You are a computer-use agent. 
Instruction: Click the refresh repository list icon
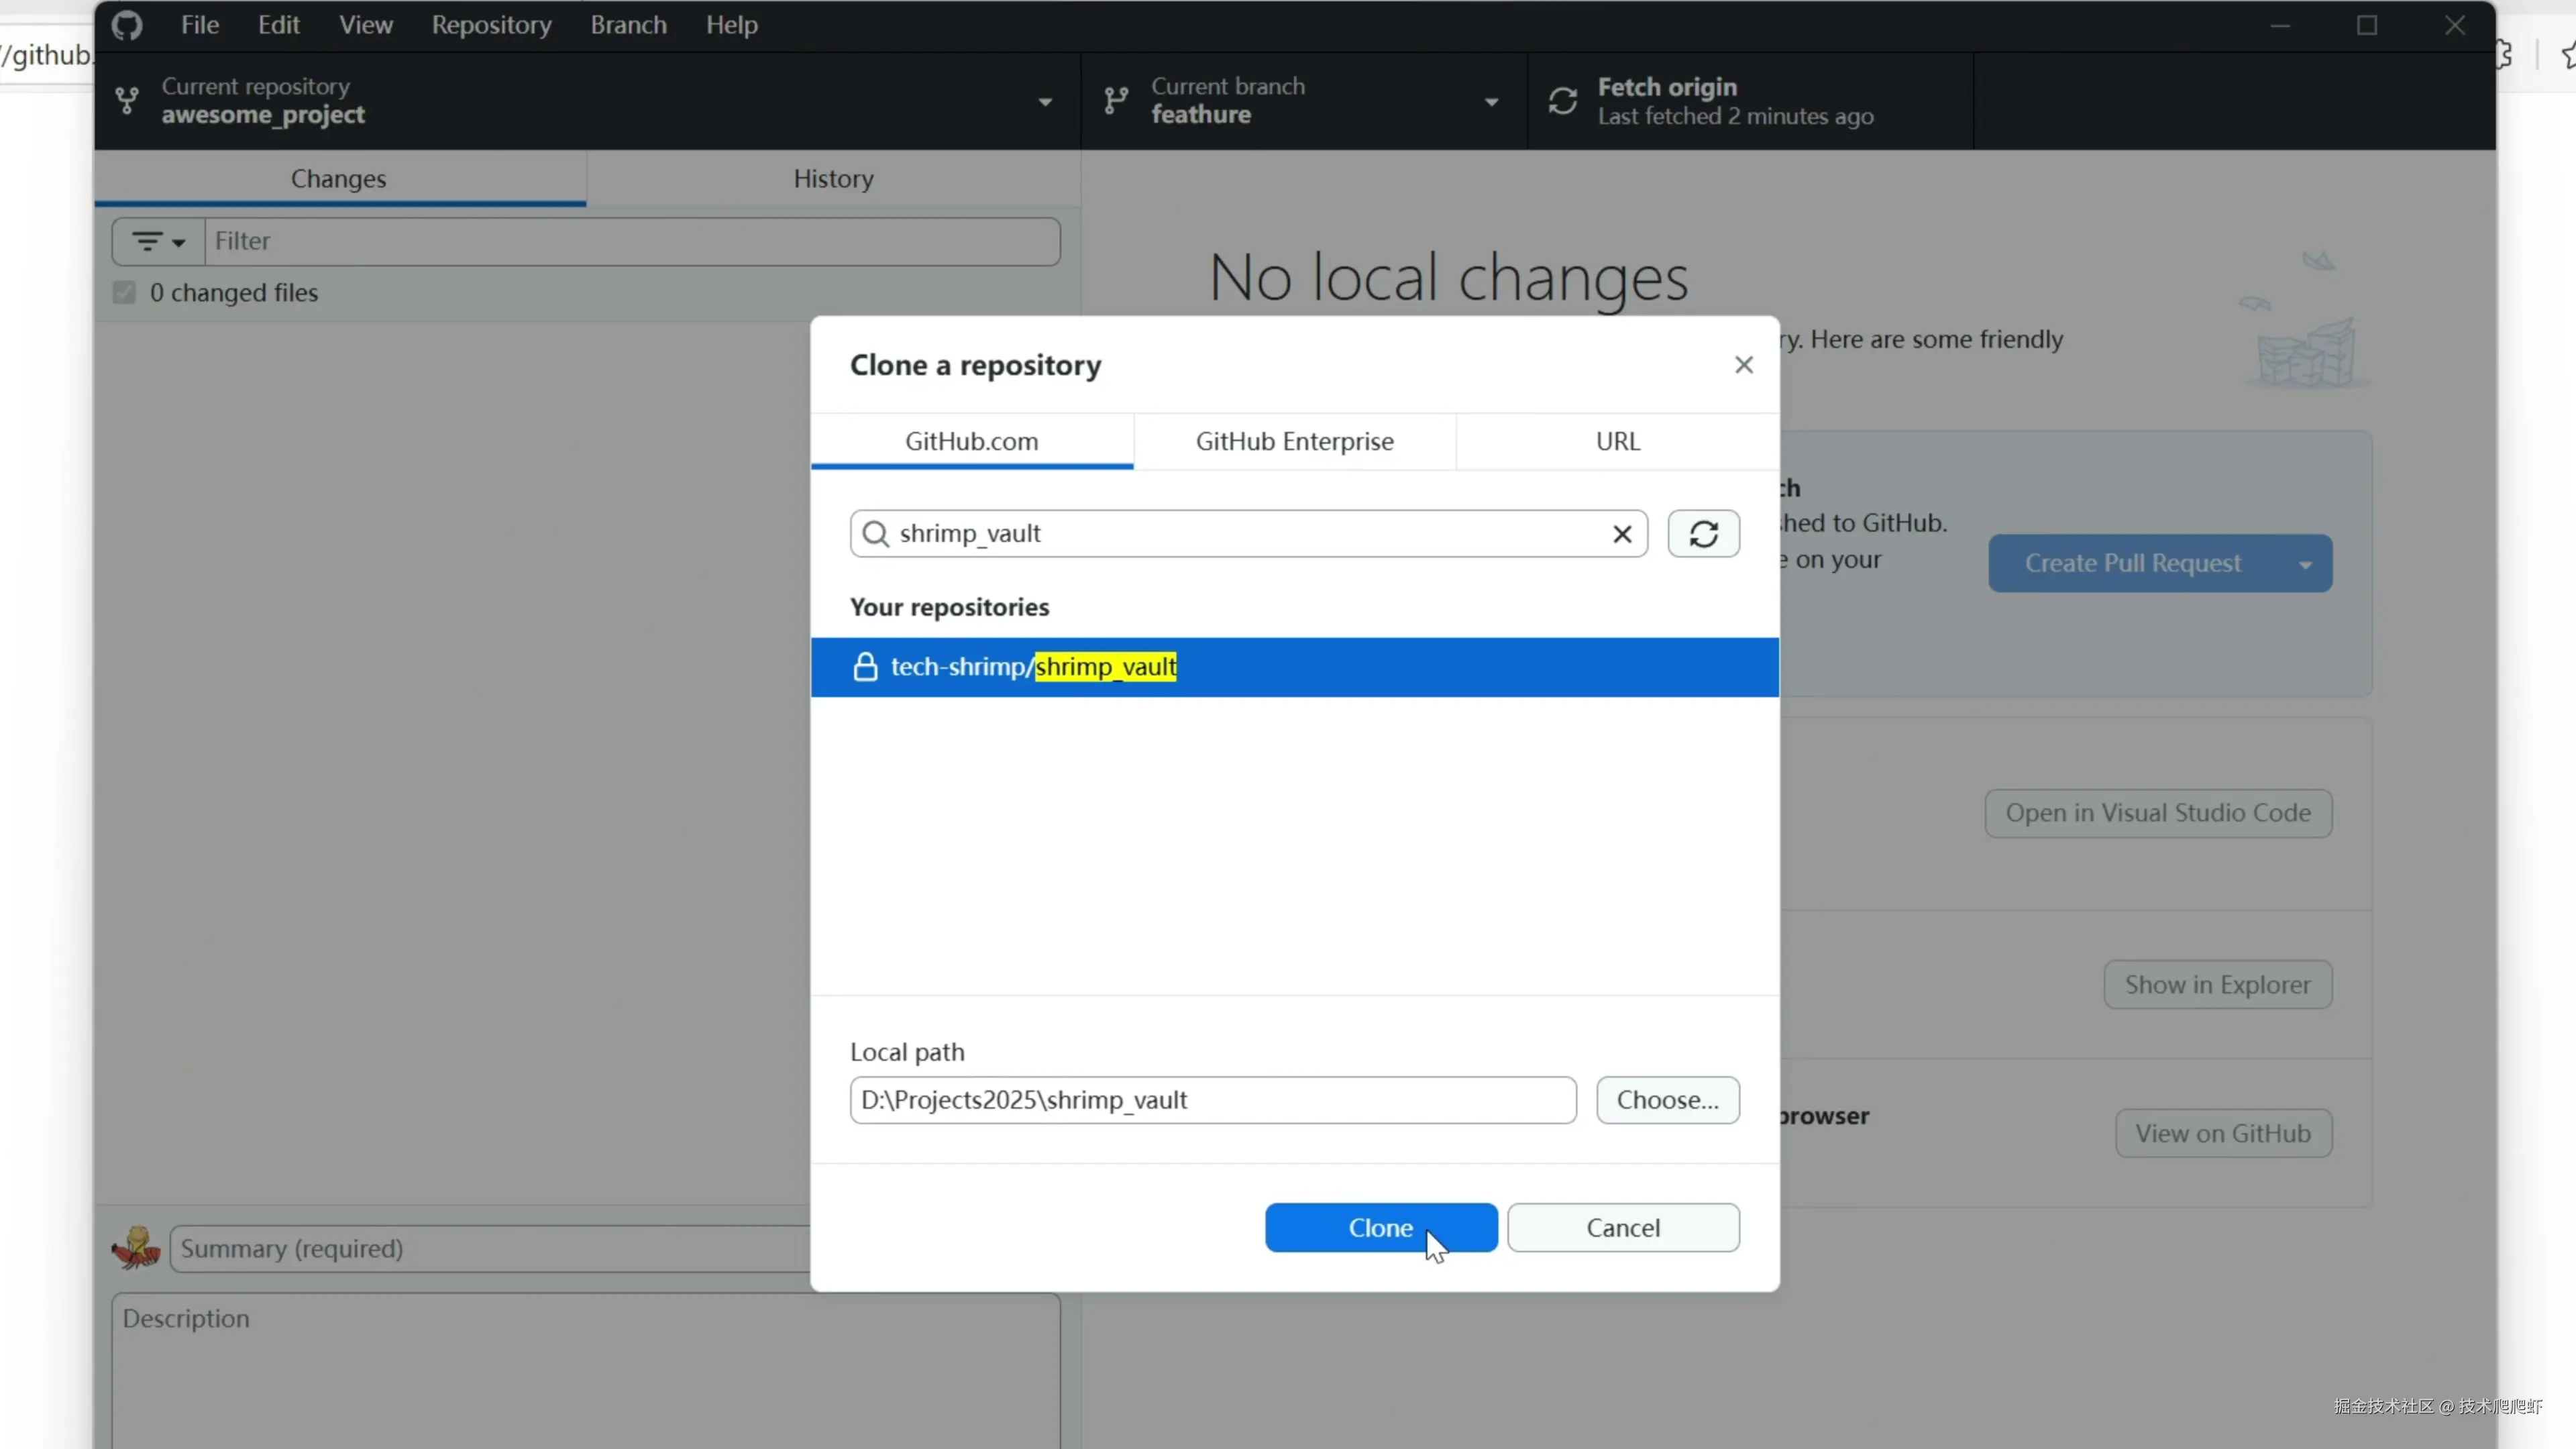[x=1703, y=533]
